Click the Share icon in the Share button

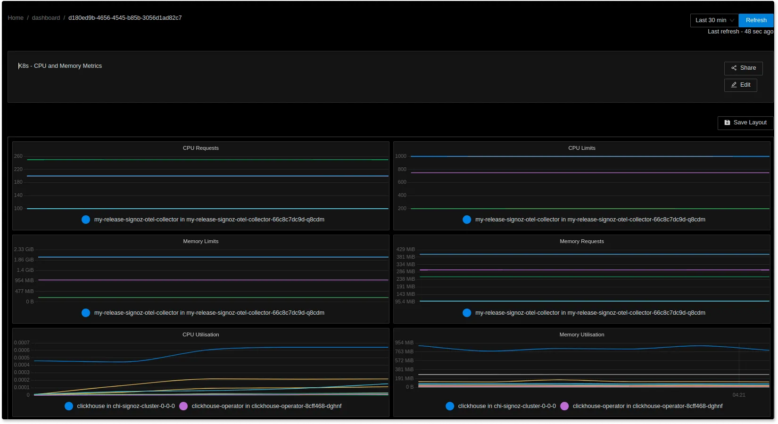click(734, 68)
